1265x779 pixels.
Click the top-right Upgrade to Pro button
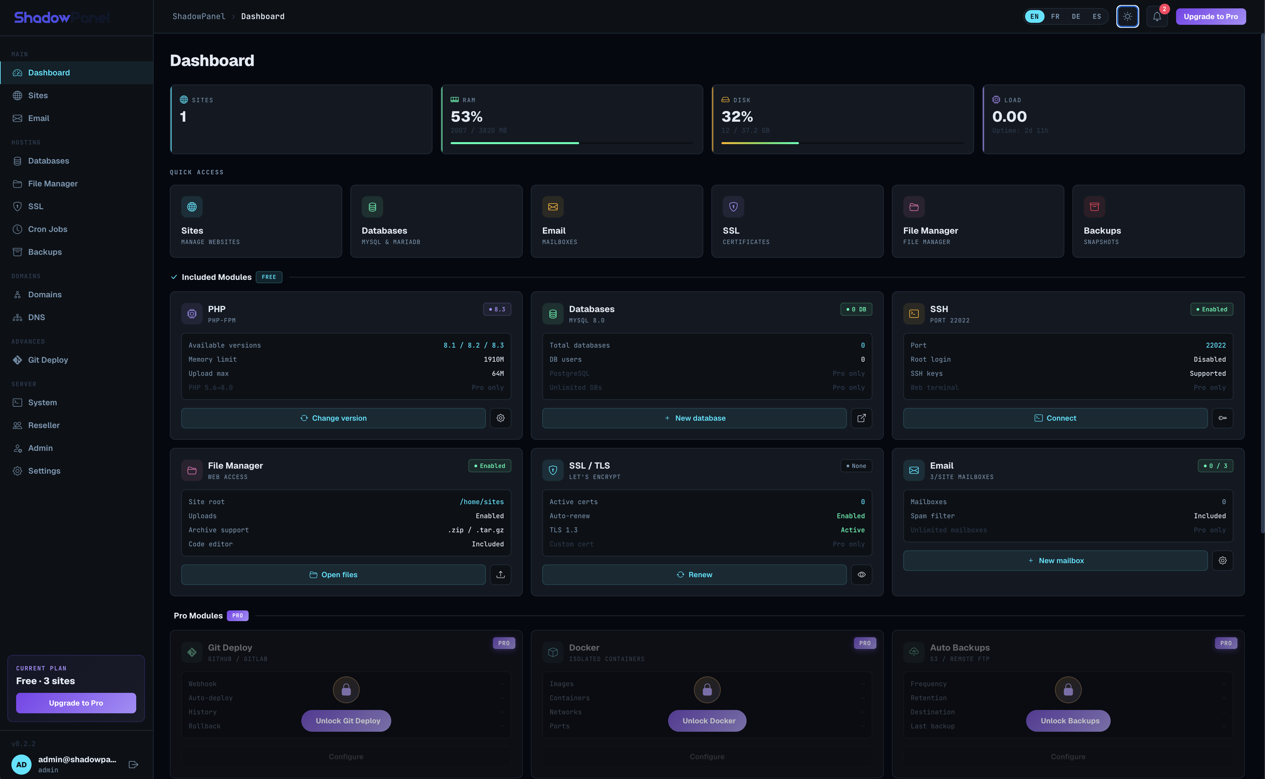tap(1210, 16)
